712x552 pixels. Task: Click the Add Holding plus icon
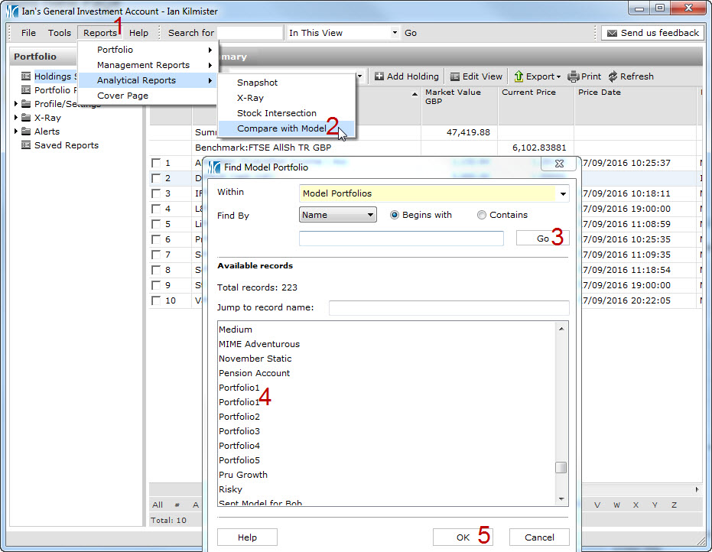379,76
